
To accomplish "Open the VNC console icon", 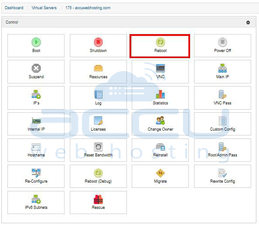I will [x=160, y=68].
